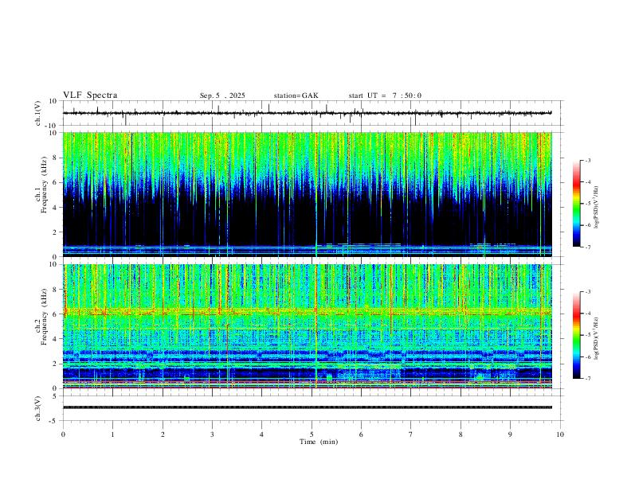Click time axis tick label '0'
The image size is (631, 487).
pyautogui.click(x=63, y=434)
